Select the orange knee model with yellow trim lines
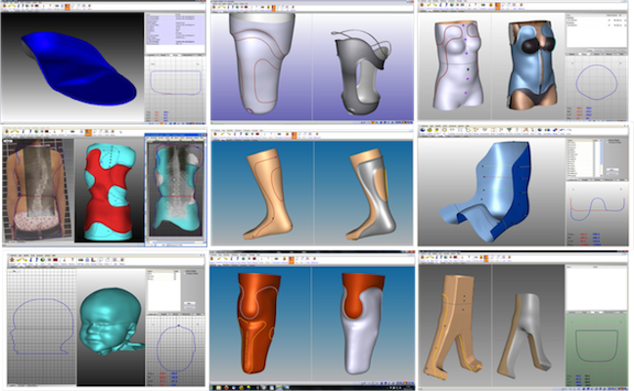 pos(257,324)
